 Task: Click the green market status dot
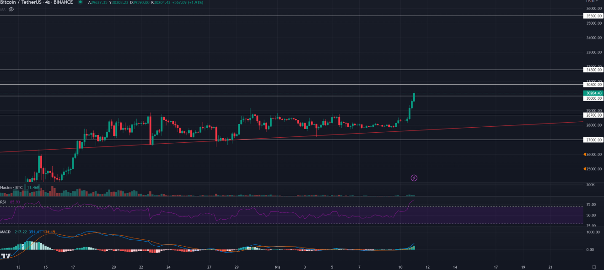tap(80, 2)
